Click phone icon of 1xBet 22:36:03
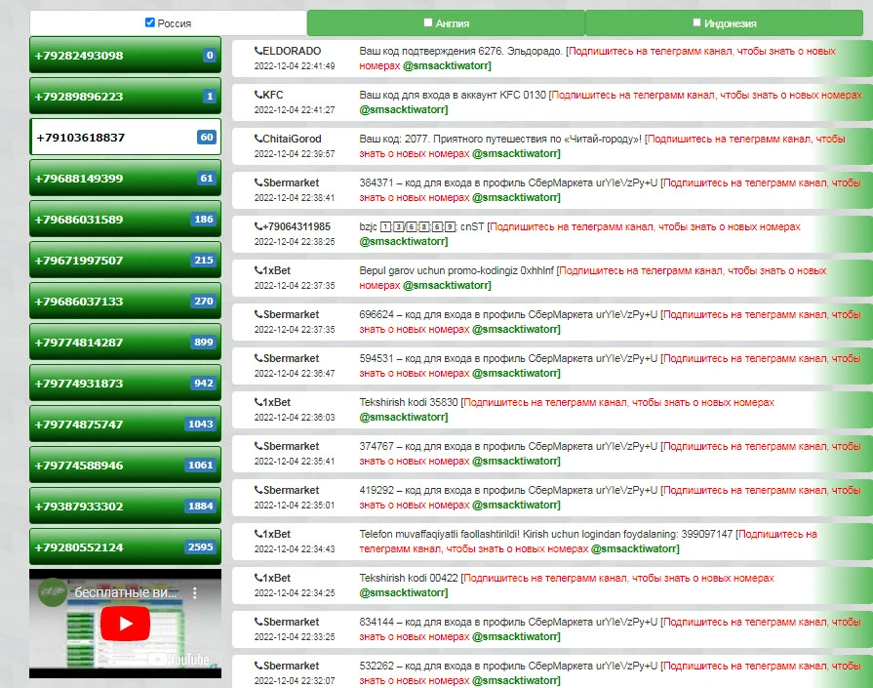 pos(258,402)
